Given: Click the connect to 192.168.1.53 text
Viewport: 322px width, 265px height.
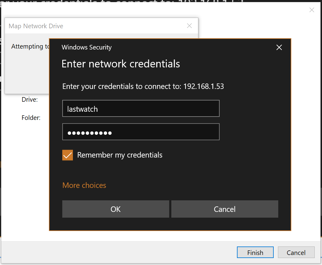Looking at the screenshot, I should click(143, 87).
